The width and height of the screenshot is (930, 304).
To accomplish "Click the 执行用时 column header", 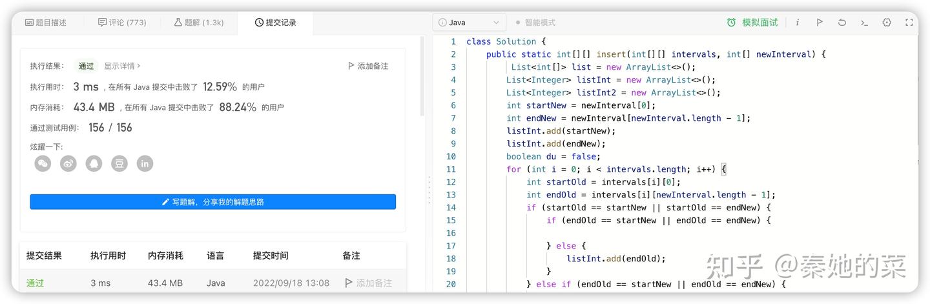I will [108, 256].
